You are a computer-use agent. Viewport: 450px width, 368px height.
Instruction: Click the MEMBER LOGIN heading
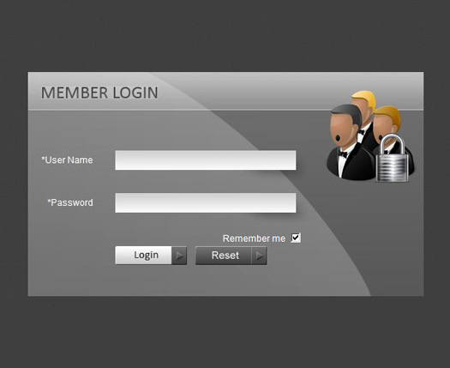(x=99, y=93)
